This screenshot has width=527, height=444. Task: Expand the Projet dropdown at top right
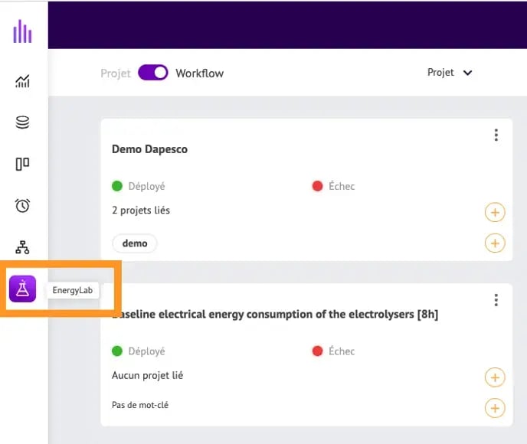(450, 73)
